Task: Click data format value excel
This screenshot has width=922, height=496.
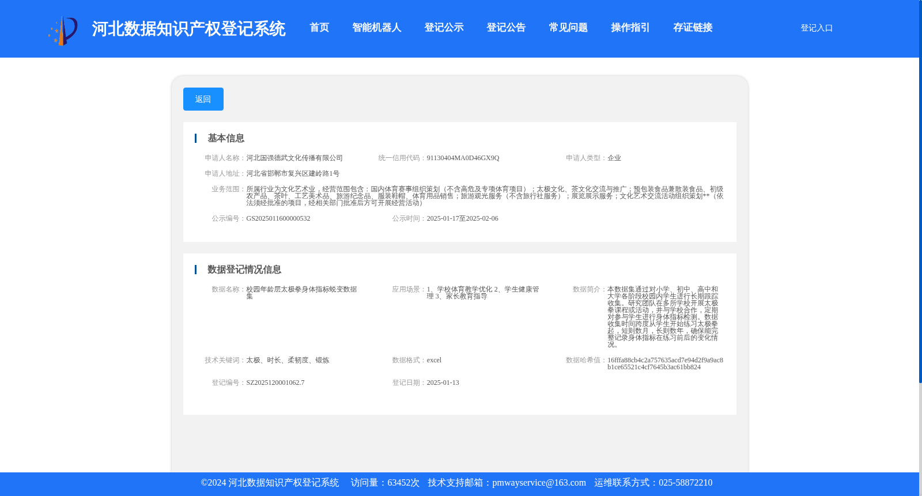Action: point(434,360)
